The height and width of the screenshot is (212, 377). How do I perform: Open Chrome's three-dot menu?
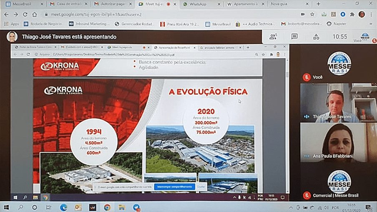point(371,15)
